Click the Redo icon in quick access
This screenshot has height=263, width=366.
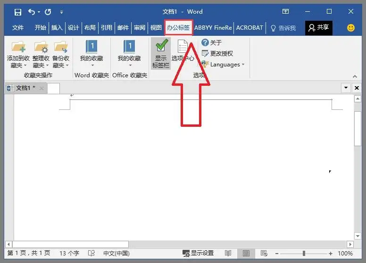coord(48,12)
